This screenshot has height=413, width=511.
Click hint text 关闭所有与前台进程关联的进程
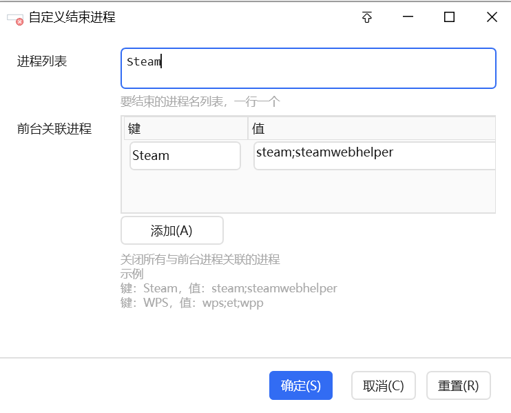pyautogui.click(x=200, y=259)
